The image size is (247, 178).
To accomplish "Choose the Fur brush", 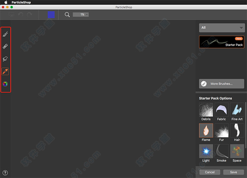I will coord(221,132).
